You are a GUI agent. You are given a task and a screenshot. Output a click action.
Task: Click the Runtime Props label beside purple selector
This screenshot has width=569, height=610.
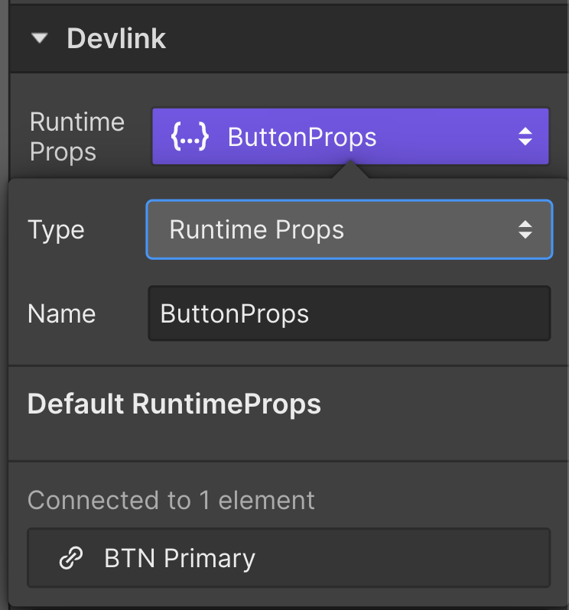[x=76, y=137]
